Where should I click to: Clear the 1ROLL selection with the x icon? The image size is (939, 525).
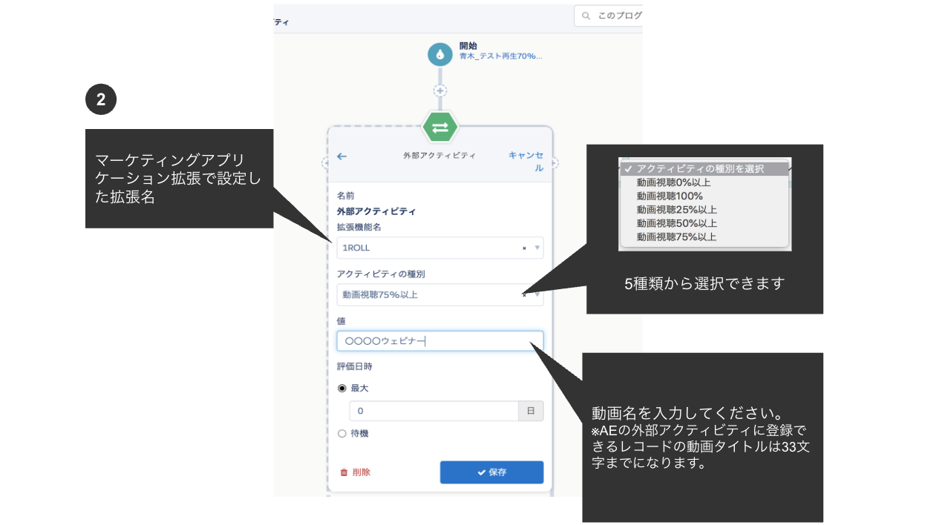click(x=524, y=248)
